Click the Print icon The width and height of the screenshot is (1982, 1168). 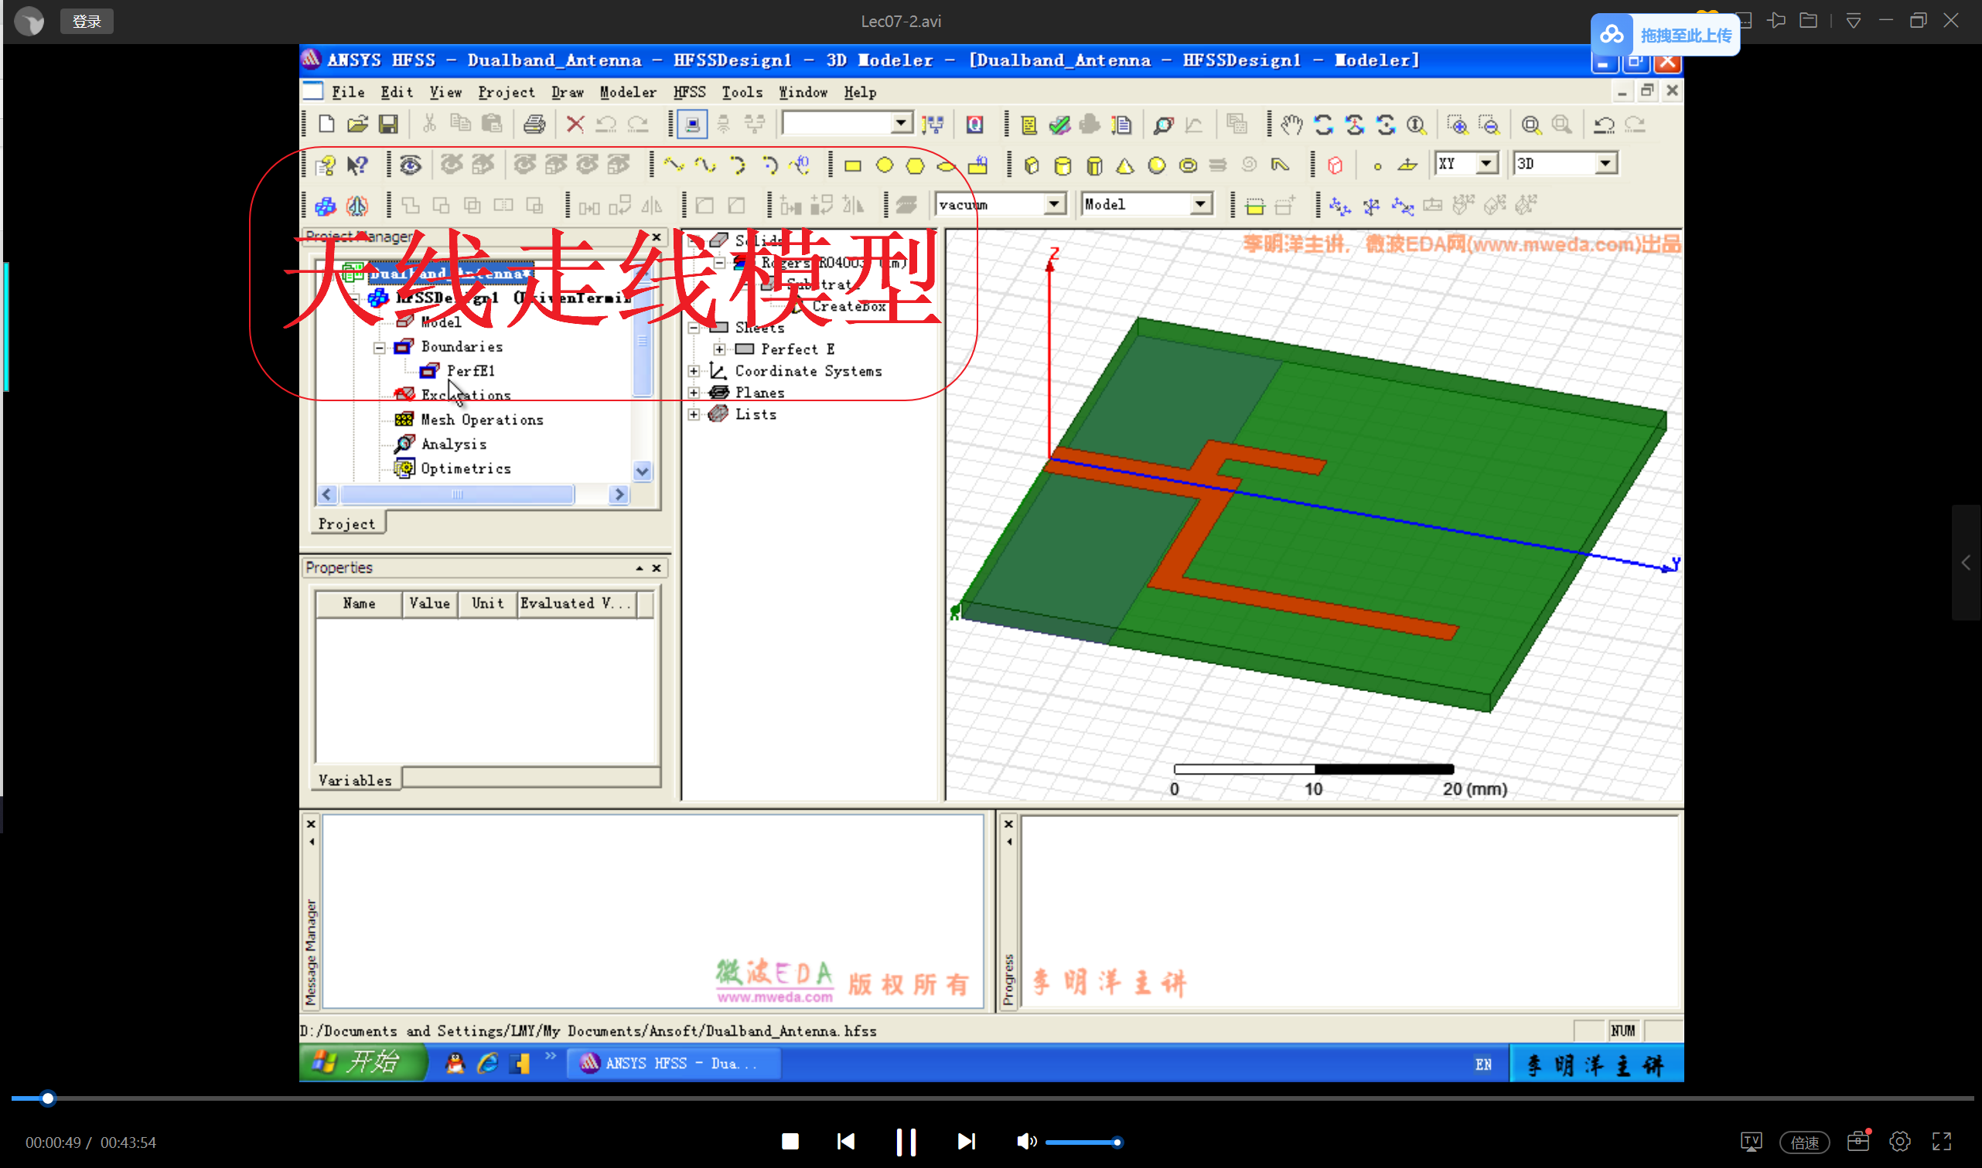point(534,124)
